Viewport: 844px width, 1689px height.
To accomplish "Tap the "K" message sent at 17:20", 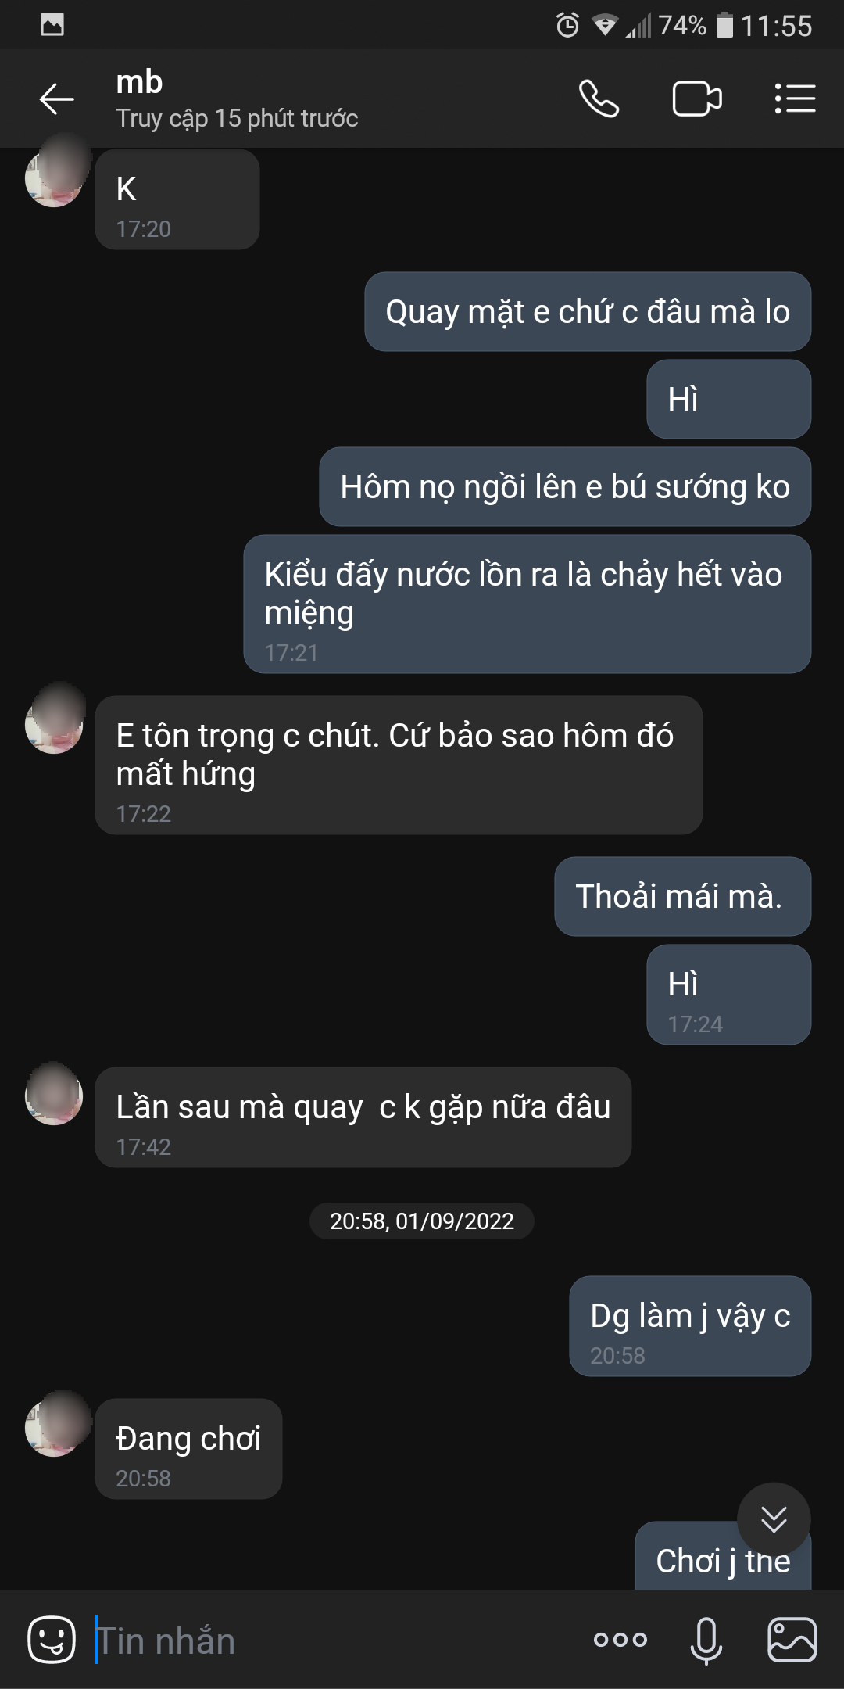I will click(177, 200).
